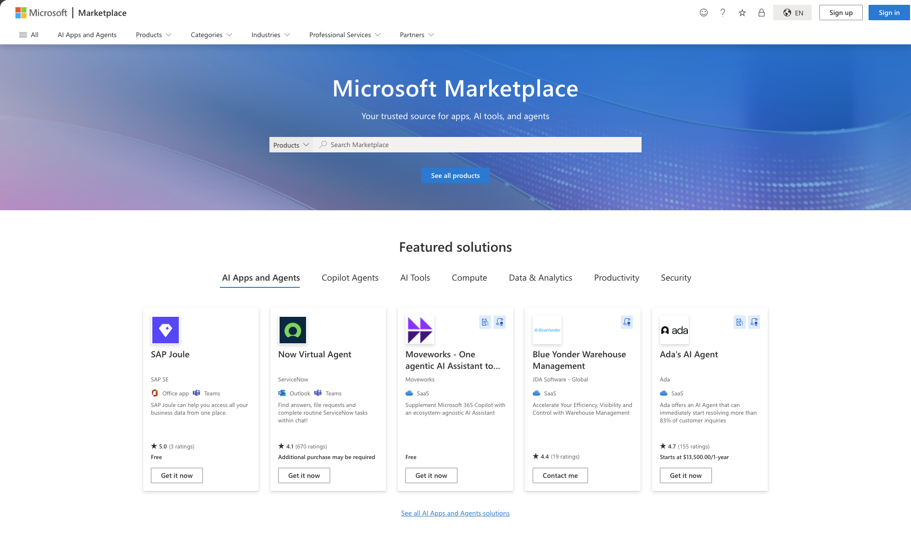Open the feedback smiley icon
The height and width of the screenshot is (542, 911).
pos(704,13)
